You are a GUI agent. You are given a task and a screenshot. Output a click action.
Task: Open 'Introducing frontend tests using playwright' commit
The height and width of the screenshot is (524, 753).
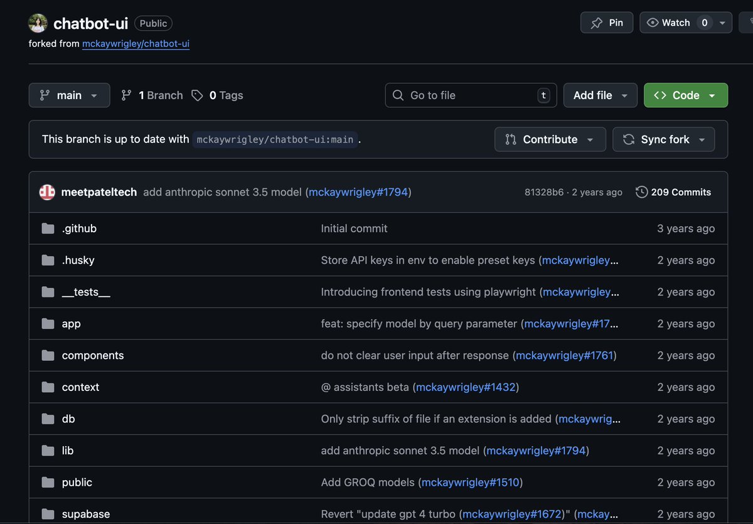(x=429, y=292)
